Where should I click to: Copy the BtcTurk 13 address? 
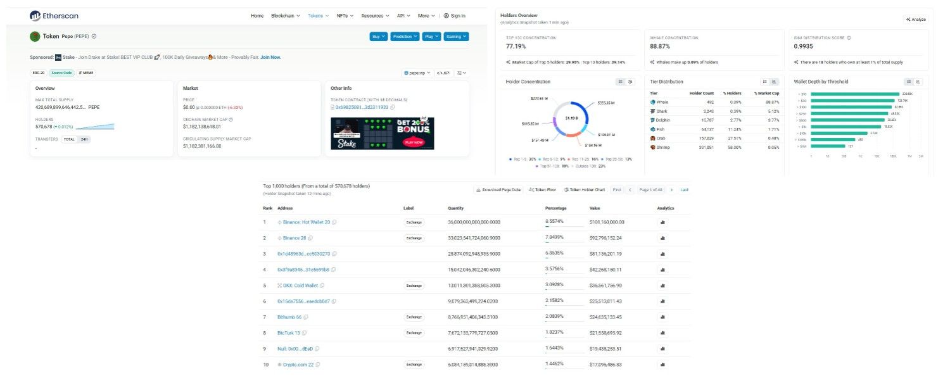pyautogui.click(x=305, y=333)
